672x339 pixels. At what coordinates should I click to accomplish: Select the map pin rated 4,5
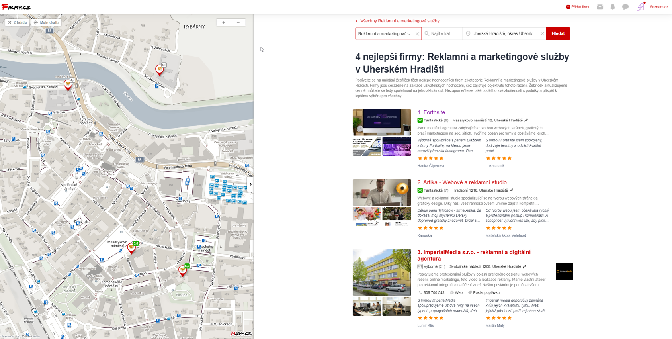pyautogui.click(x=160, y=70)
